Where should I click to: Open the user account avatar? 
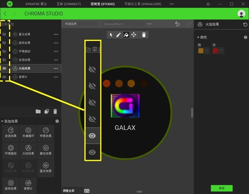[241, 14]
